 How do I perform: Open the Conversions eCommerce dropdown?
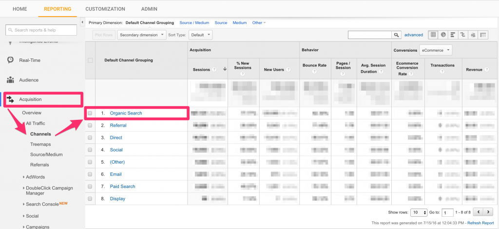coord(436,50)
